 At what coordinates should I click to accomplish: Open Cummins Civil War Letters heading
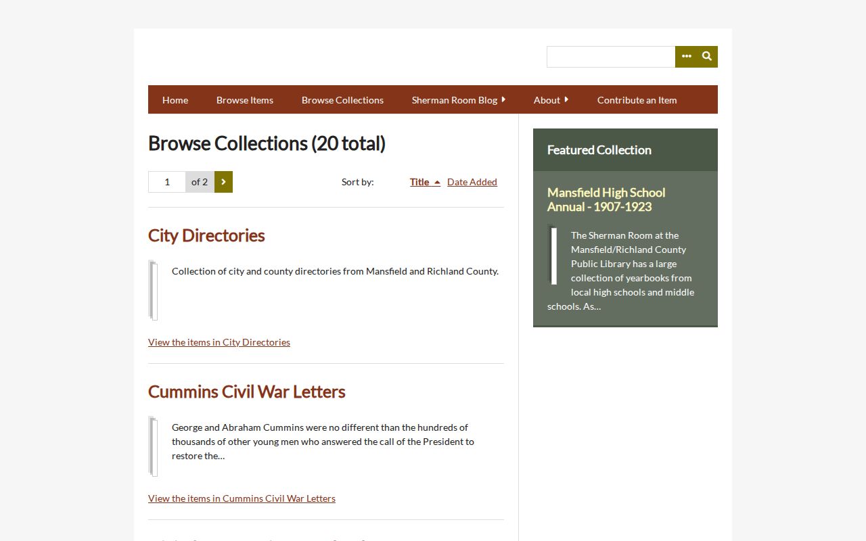coord(247,392)
